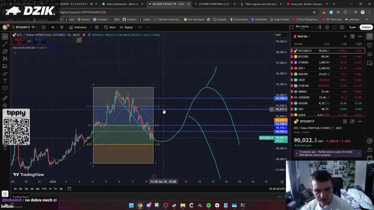374x210 pixels.
Task: Open the Fibonacci tools group
Action: click(x=5, y=51)
